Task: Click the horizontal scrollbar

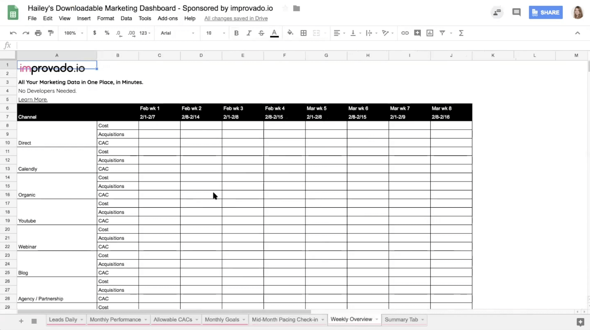Action: 164,312
